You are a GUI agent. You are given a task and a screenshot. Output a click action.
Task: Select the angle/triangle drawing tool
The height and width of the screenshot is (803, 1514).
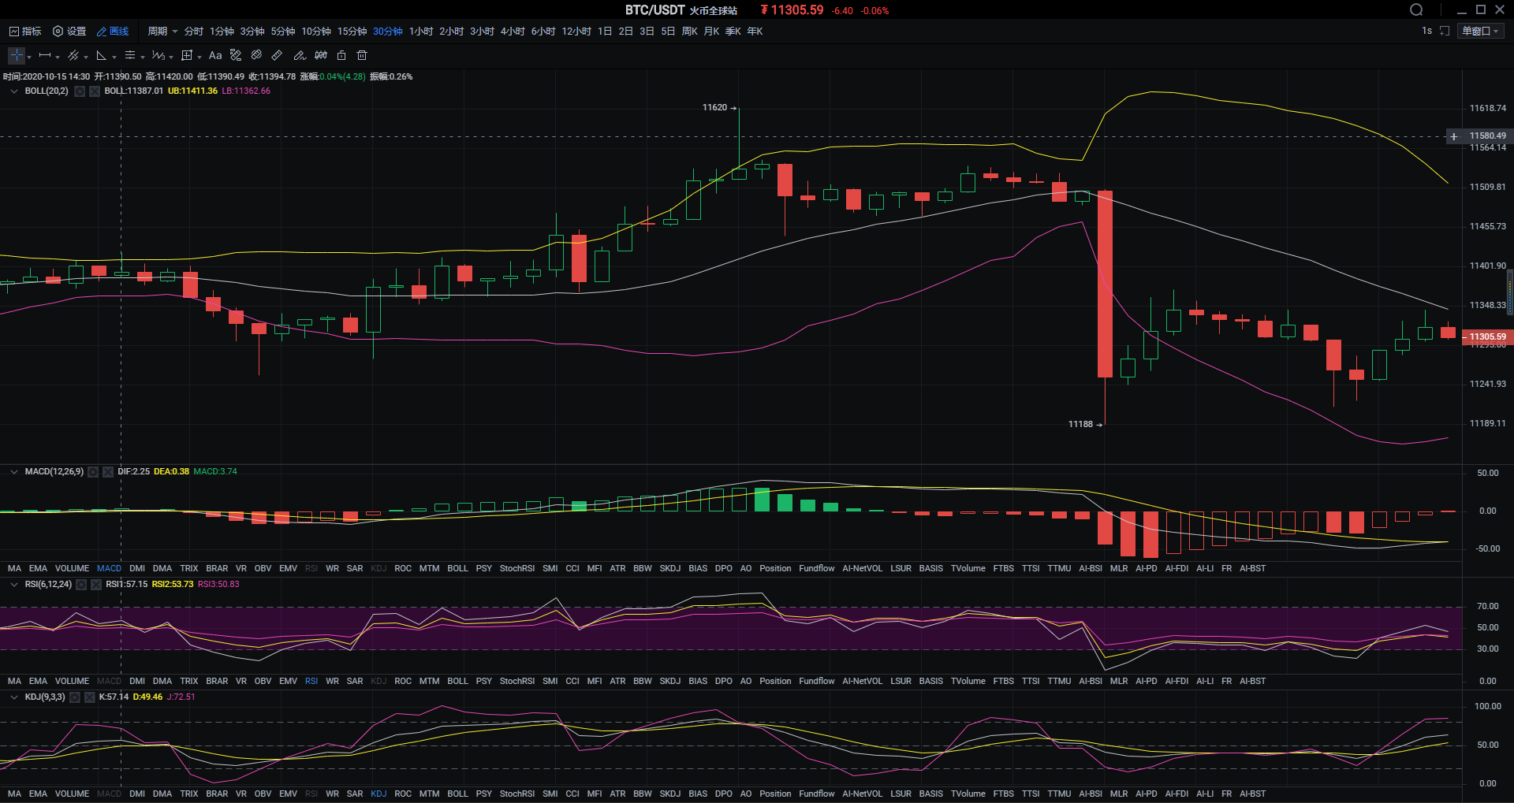[x=101, y=55]
